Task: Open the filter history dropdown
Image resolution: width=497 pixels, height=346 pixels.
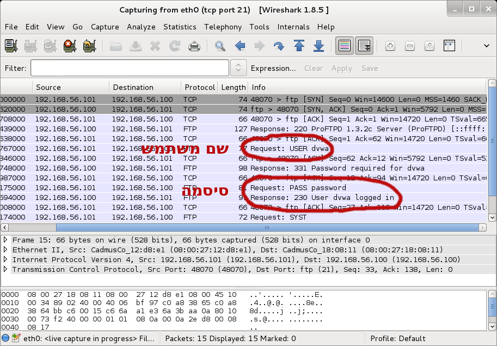Action: (238, 68)
